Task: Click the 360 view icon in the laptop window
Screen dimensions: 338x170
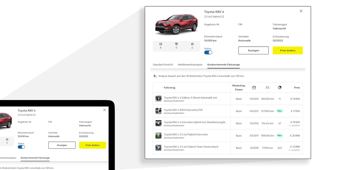Action: [7, 139]
